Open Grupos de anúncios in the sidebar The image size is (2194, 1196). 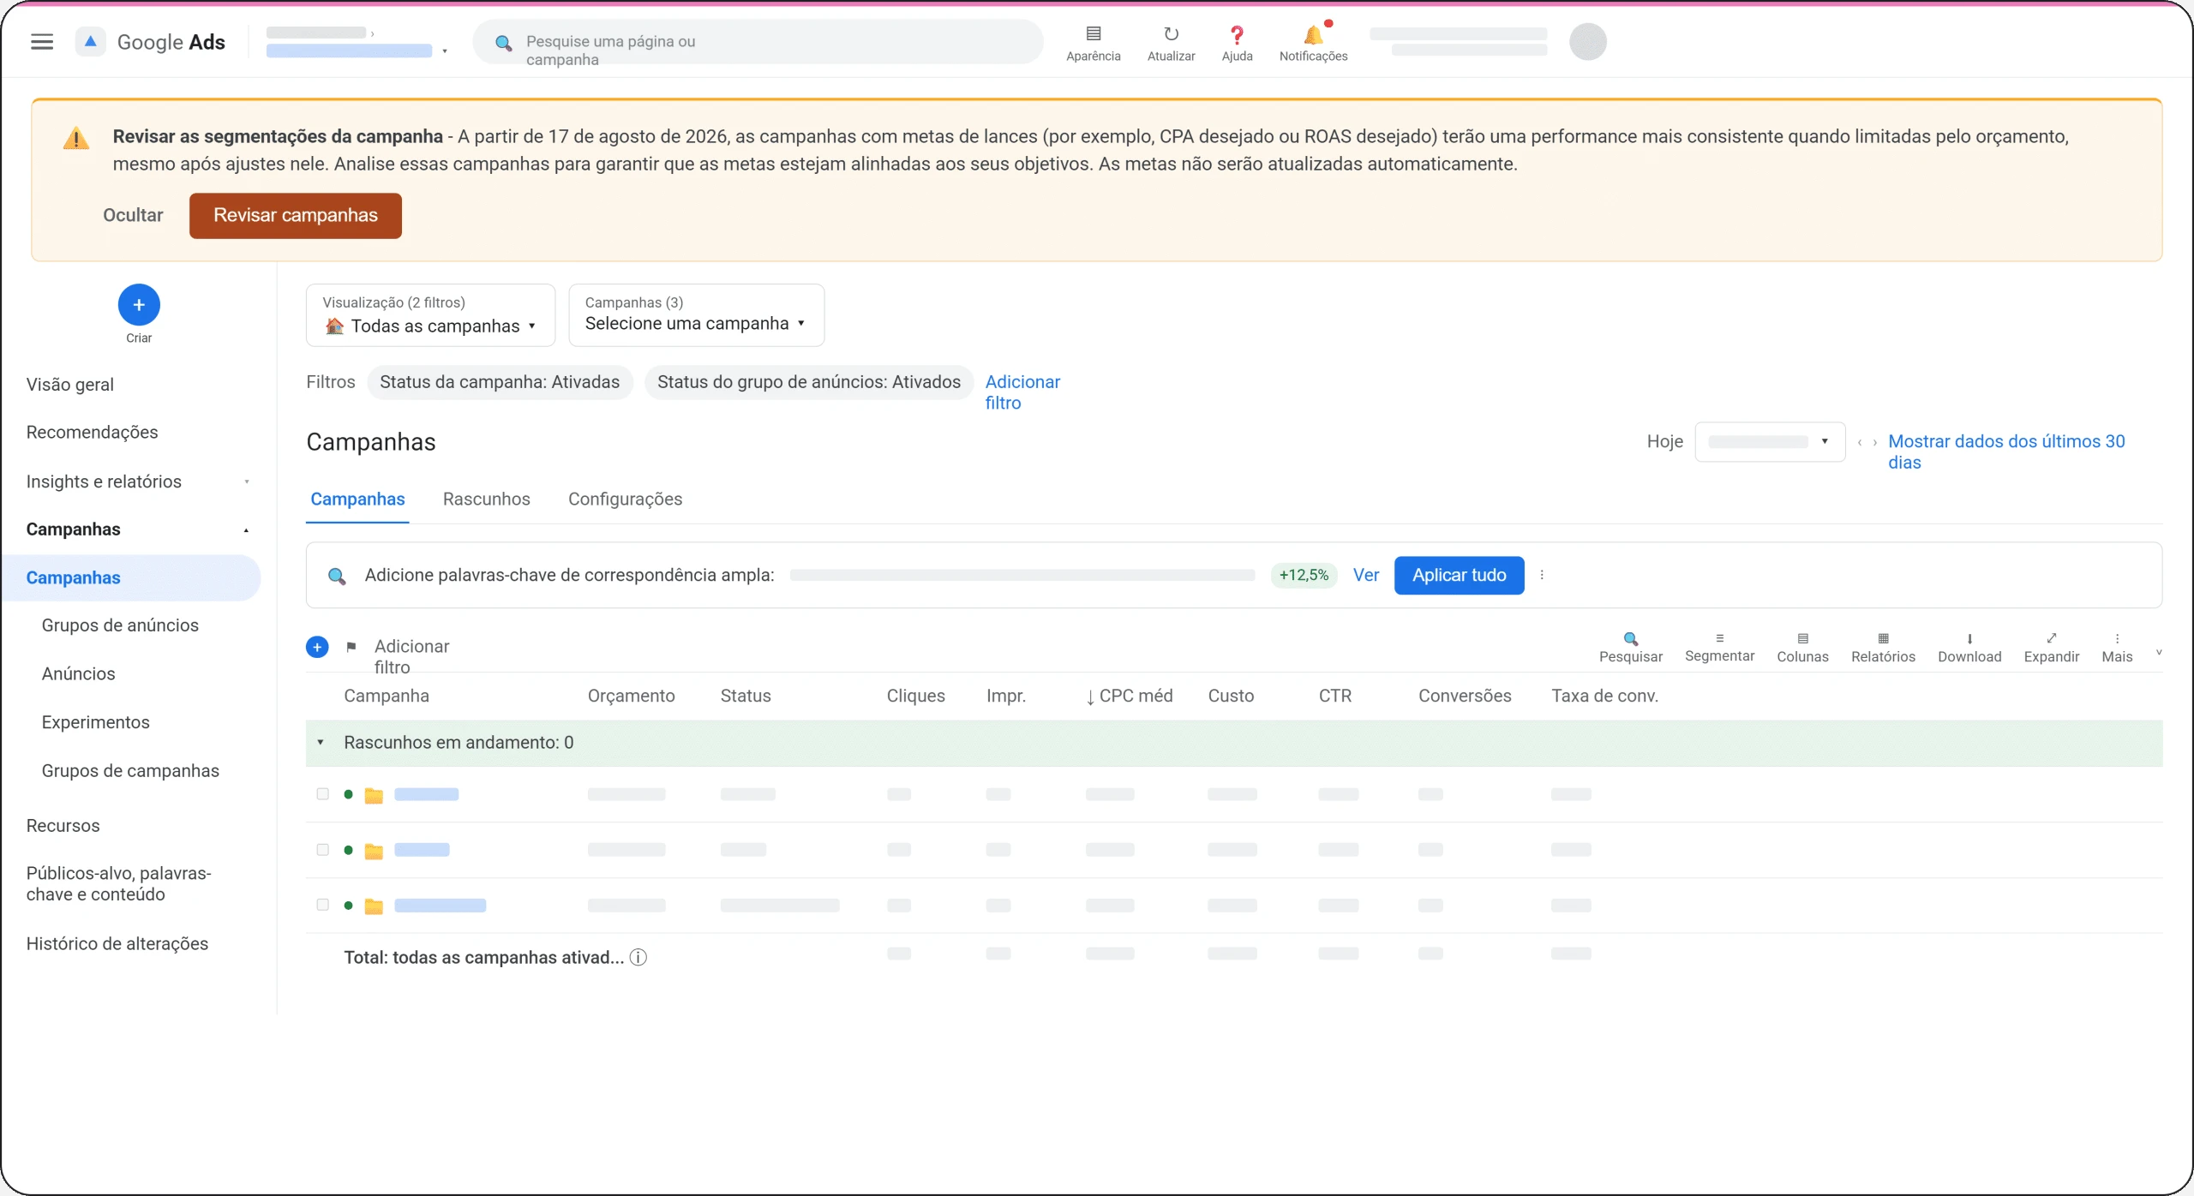pos(120,625)
